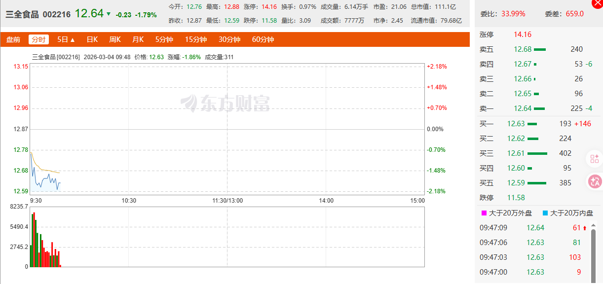Click the stock code 002216 in header

(x=56, y=14)
